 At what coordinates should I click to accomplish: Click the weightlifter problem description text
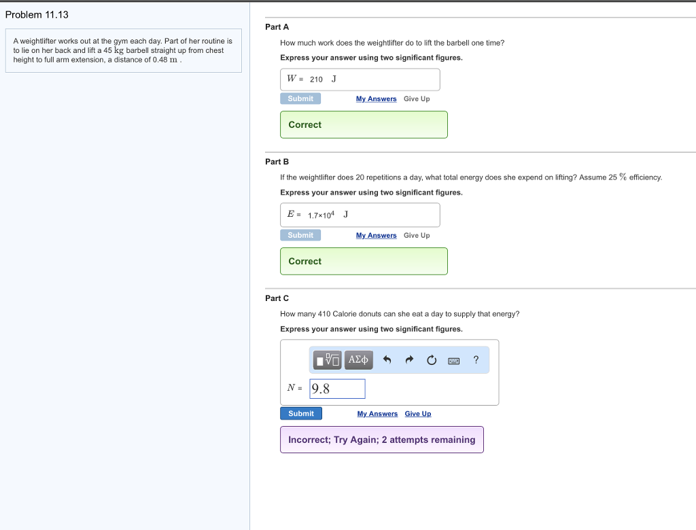pyautogui.click(x=123, y=50)
